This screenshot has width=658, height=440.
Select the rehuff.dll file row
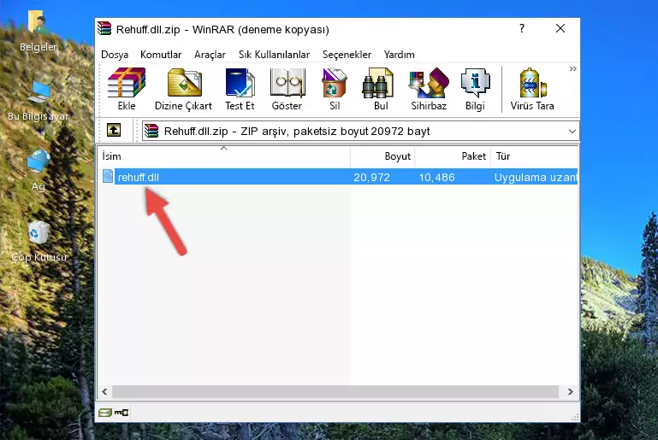(x=338, y=177)
